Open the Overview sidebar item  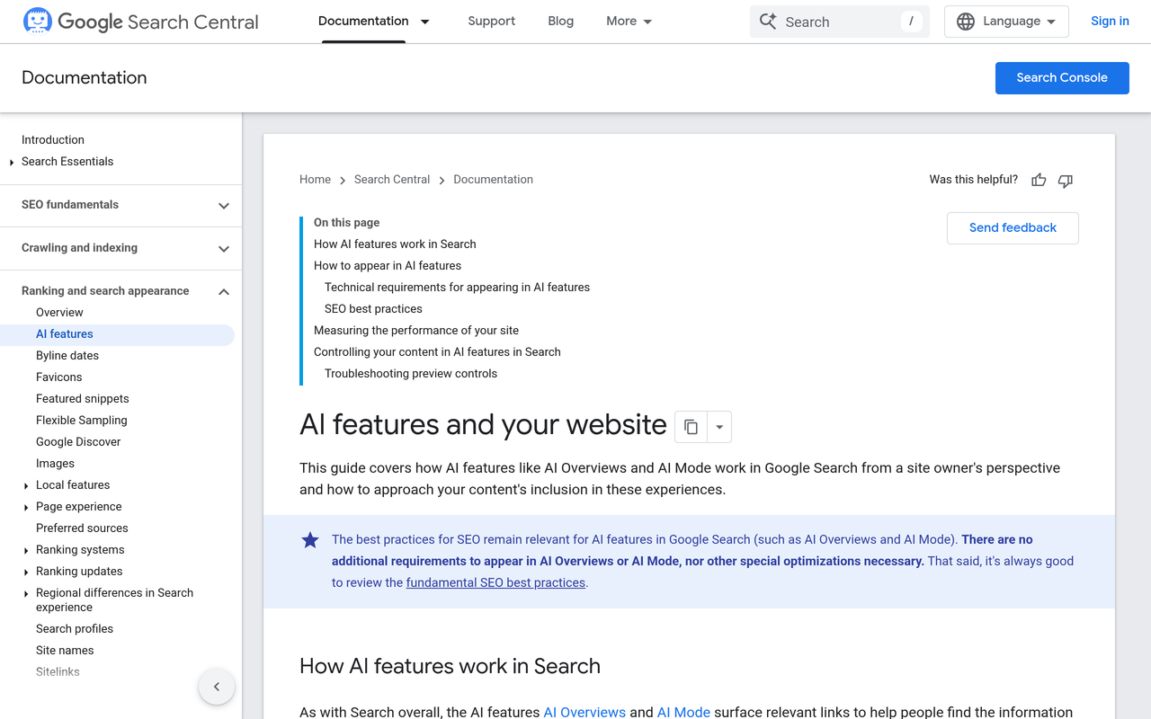(59, 313)
